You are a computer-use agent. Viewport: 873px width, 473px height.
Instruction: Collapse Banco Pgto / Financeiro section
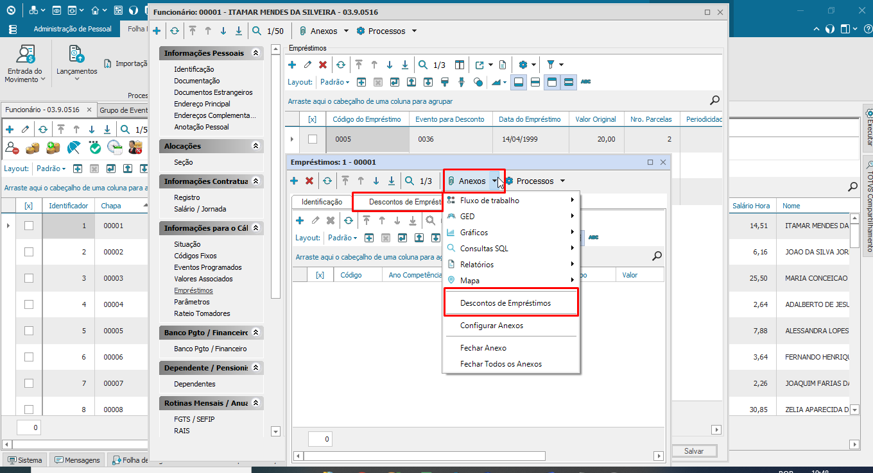coord(256,333)
